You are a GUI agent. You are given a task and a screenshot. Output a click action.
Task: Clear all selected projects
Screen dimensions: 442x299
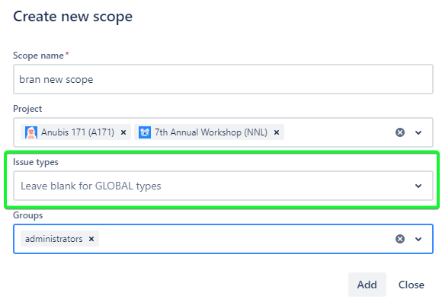(400, 132)
